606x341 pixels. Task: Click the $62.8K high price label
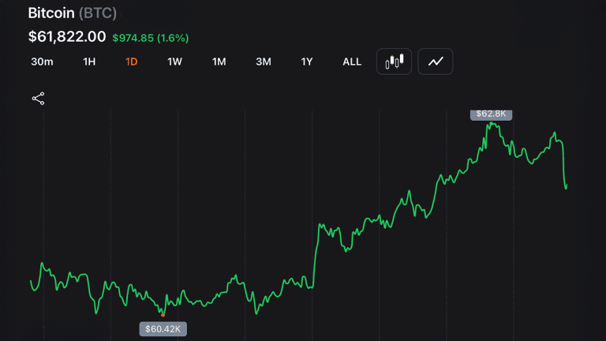tap(491, 114)
